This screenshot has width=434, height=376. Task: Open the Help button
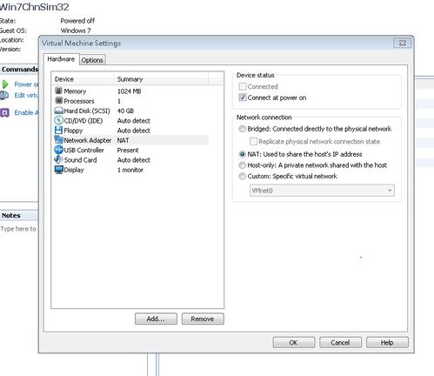[x=387, y=342]
